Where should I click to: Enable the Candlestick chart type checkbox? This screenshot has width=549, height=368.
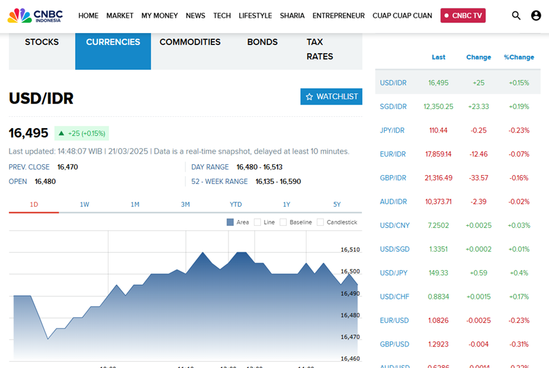(x=321, y=222)
